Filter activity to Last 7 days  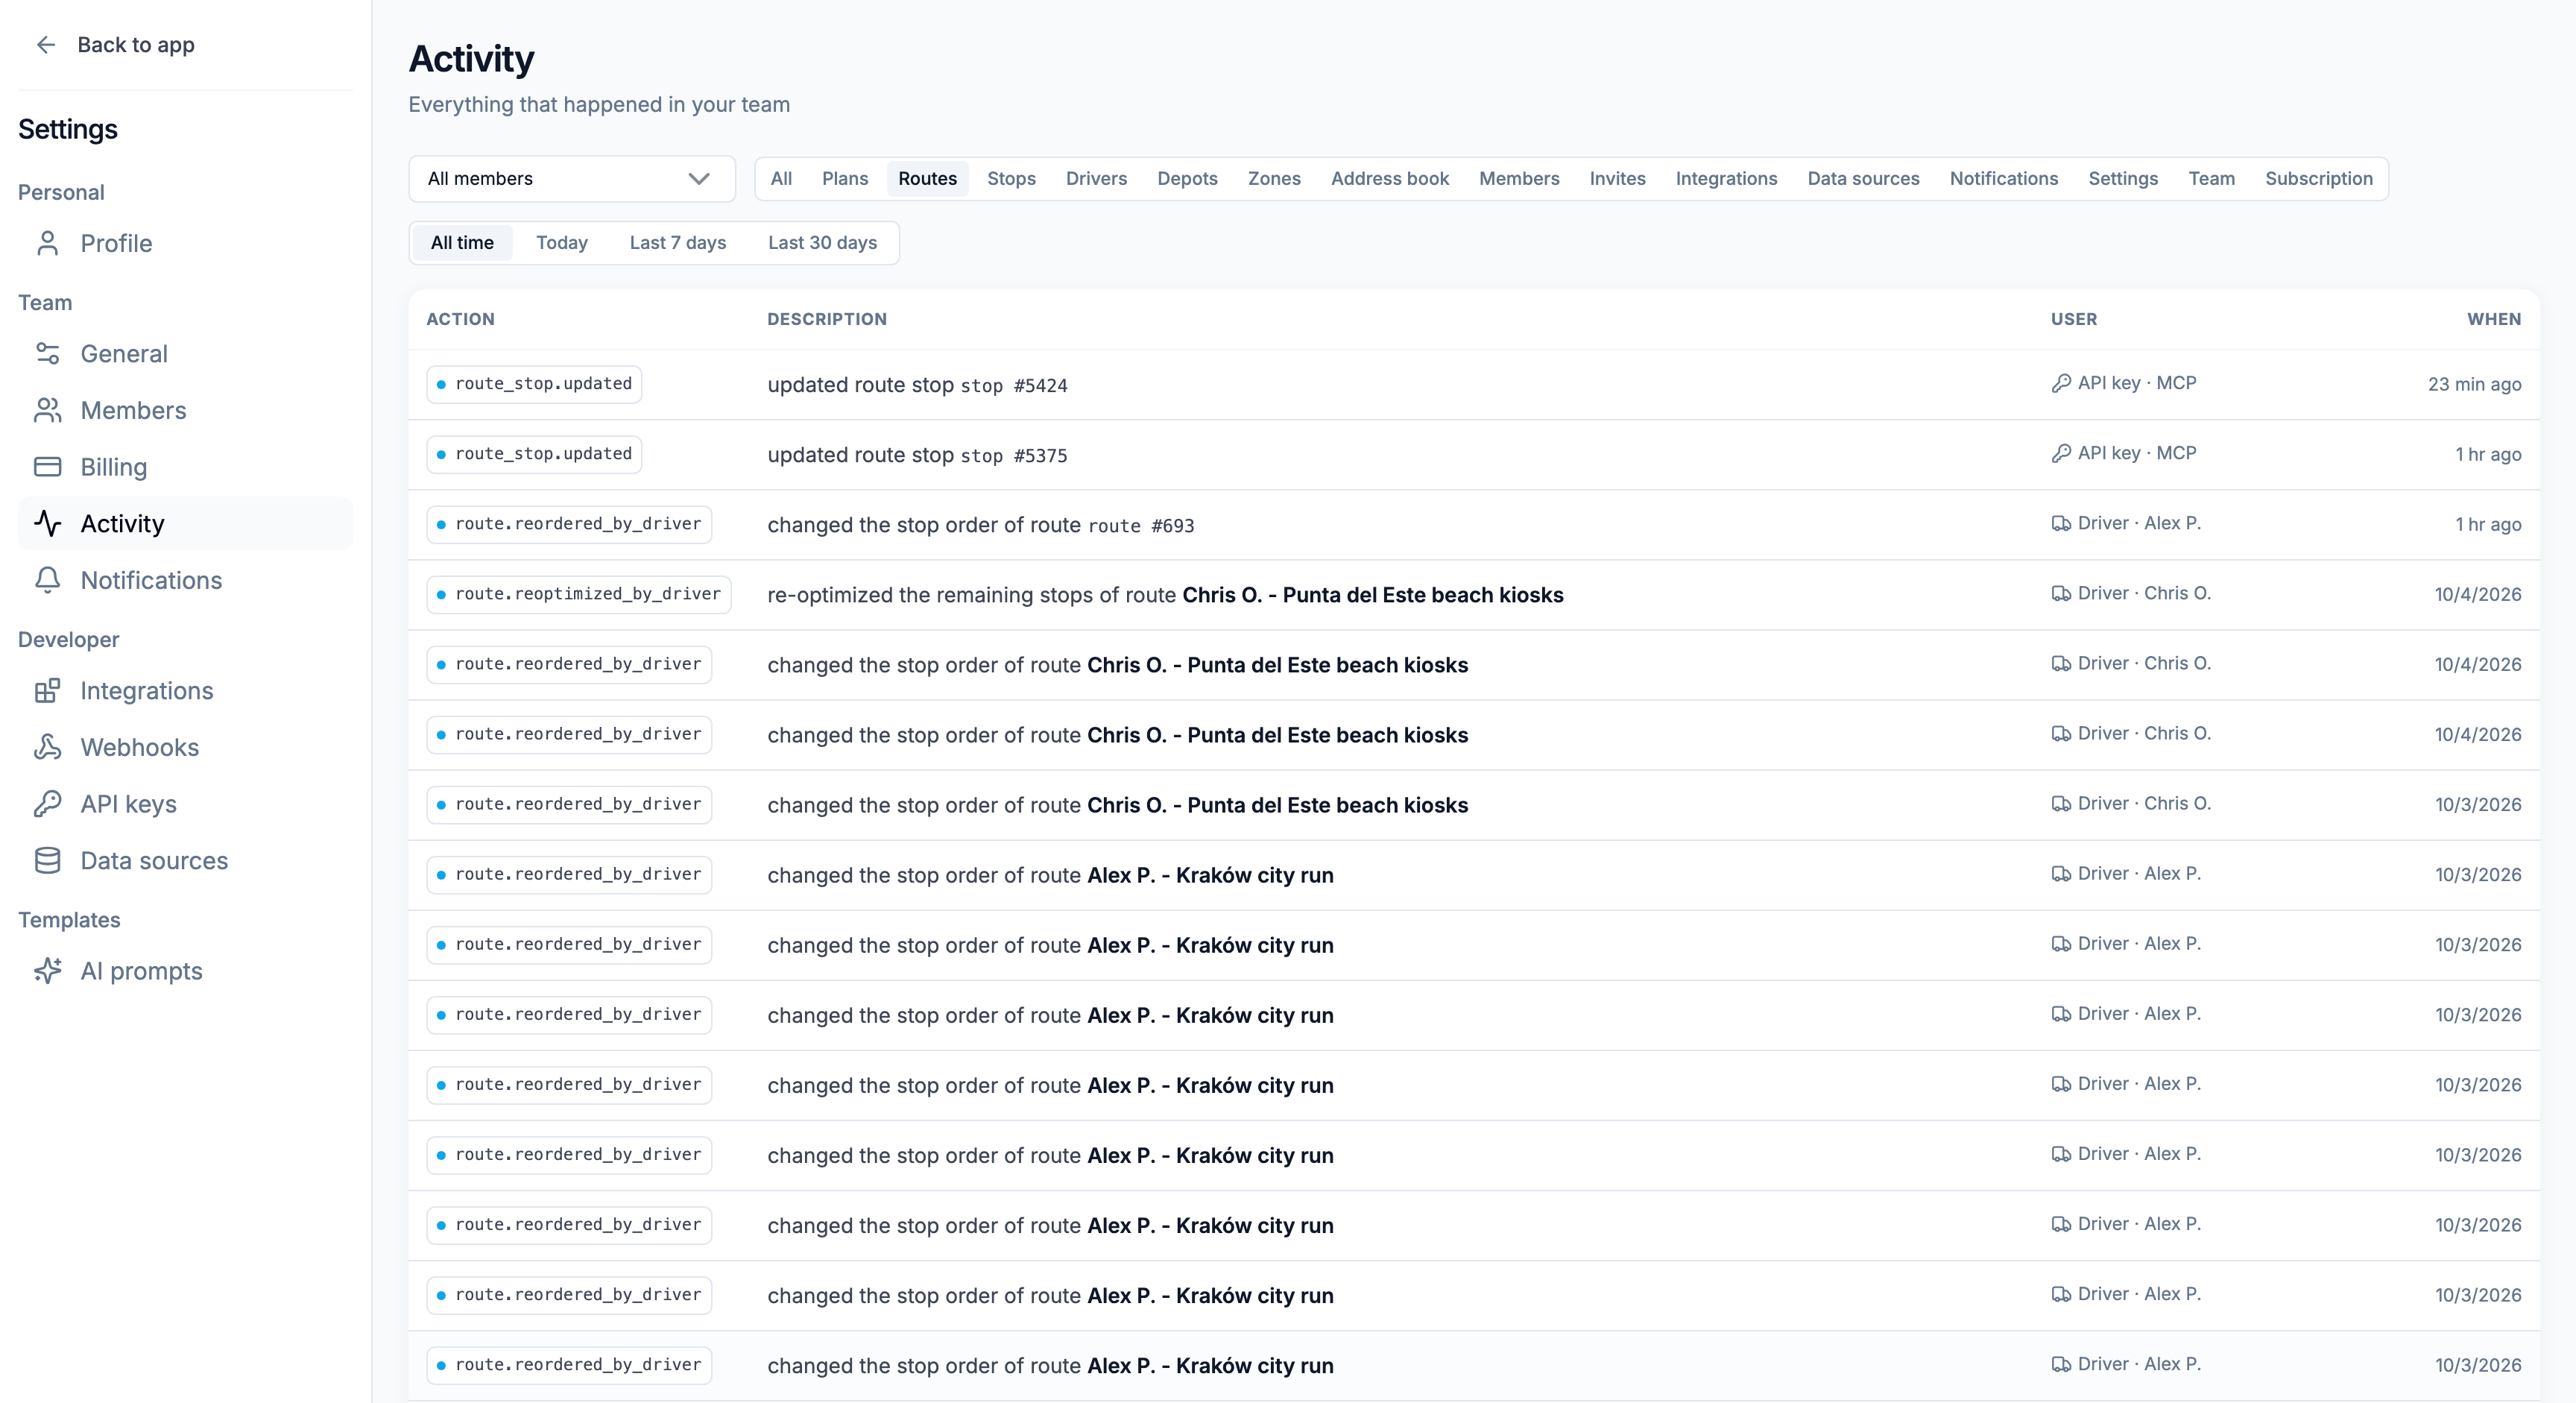(x=678, y=243)
